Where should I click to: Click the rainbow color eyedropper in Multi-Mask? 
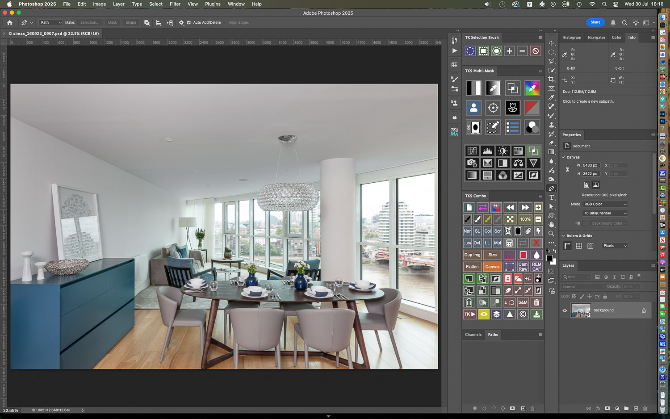[532, 88]
